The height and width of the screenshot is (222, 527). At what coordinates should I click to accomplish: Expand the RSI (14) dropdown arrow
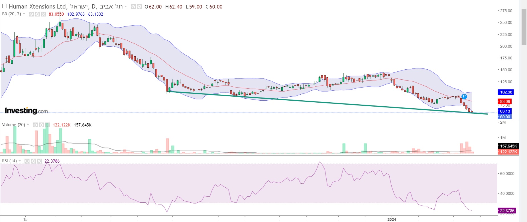point(20,161)
